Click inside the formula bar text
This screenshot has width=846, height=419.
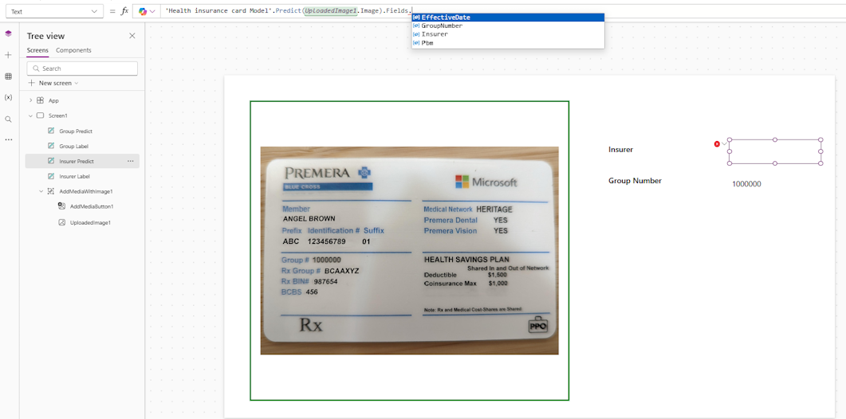pos(288,11)
